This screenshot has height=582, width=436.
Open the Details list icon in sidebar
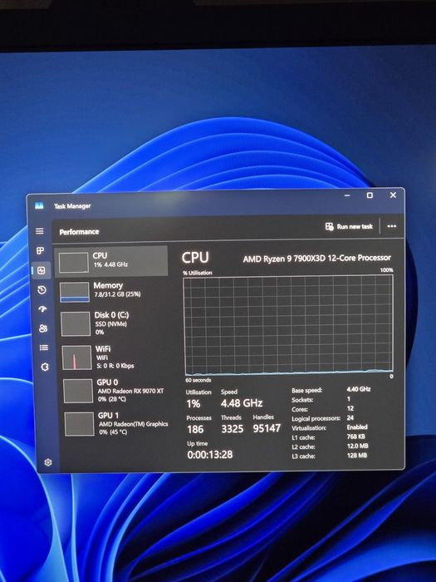[x=44, y=348]
